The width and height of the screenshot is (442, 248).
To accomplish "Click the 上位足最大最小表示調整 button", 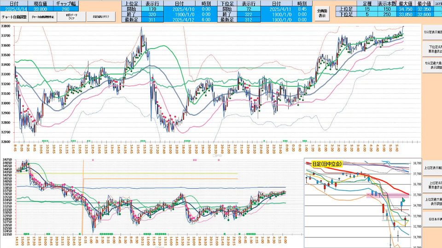I will coord(432,201).
